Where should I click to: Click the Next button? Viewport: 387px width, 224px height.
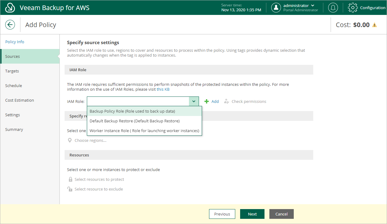point(252,214)
